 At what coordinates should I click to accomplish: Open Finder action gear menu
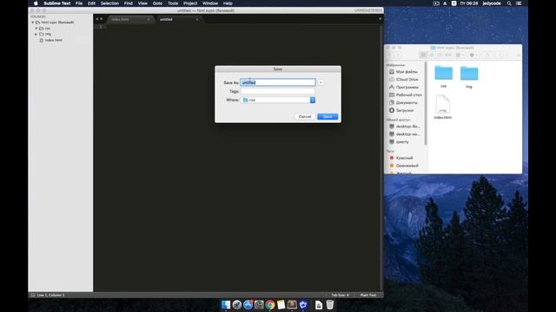[473, 55]
